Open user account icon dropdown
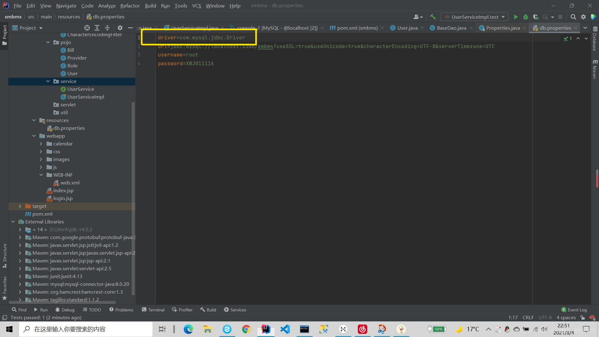599x337 pixels. (x=418, y=17)
